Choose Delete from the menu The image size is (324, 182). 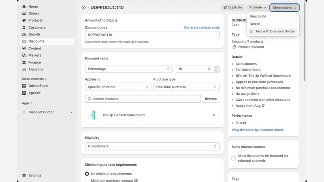point(255,24)
